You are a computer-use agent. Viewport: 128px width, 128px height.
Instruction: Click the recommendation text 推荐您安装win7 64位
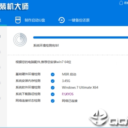point(56,62)
